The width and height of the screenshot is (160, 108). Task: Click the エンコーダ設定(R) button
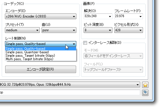pos(41,69)
